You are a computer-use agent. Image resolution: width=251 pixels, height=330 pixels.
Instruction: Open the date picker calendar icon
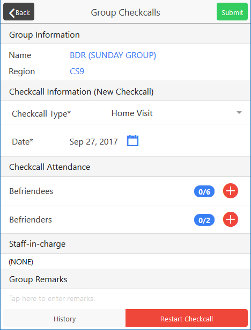click(x=133, y=141)
